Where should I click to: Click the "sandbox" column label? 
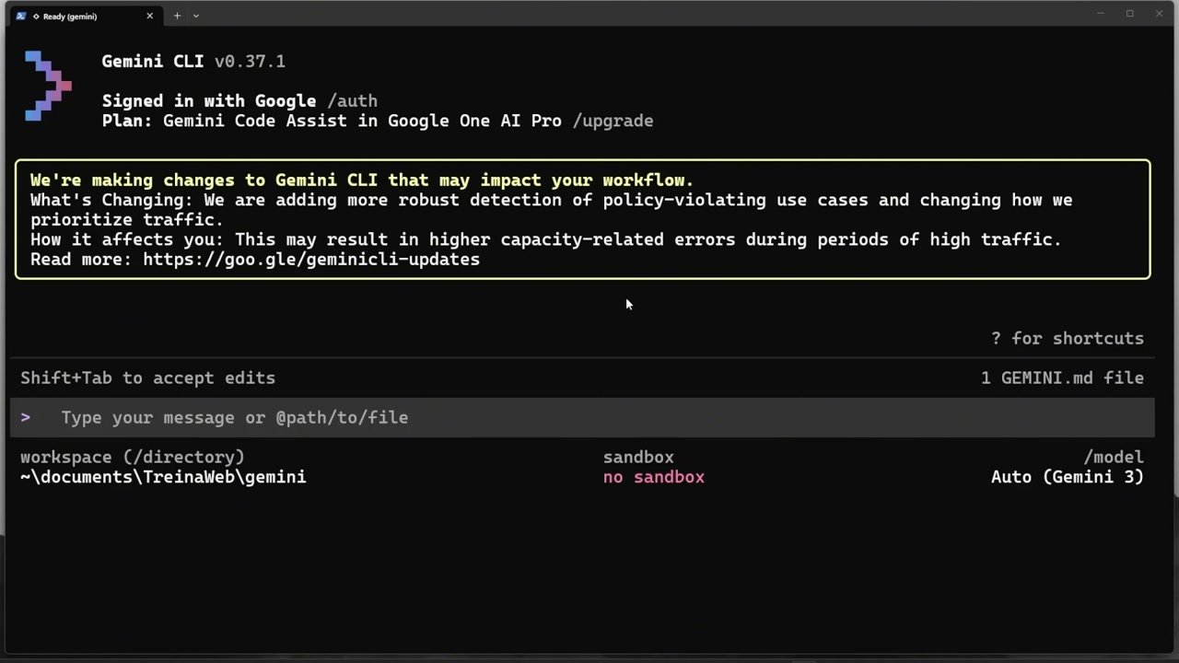[638, 457]
